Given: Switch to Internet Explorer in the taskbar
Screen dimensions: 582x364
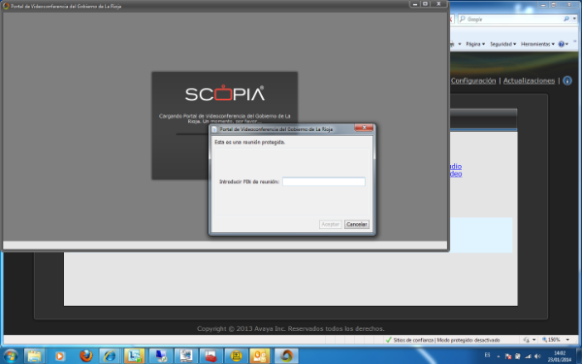Looking at the screenshot, I should (110, 356).
